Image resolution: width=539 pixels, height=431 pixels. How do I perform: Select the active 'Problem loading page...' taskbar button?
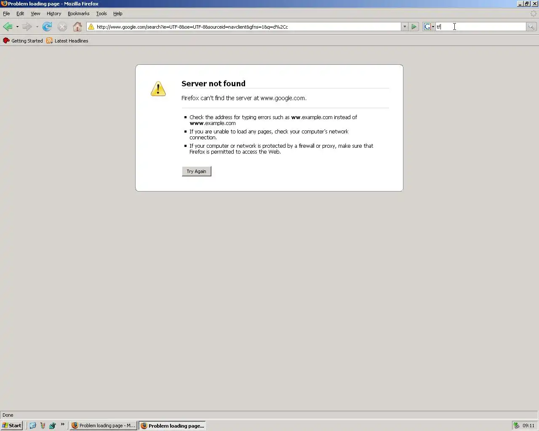(x=173, y=426)
